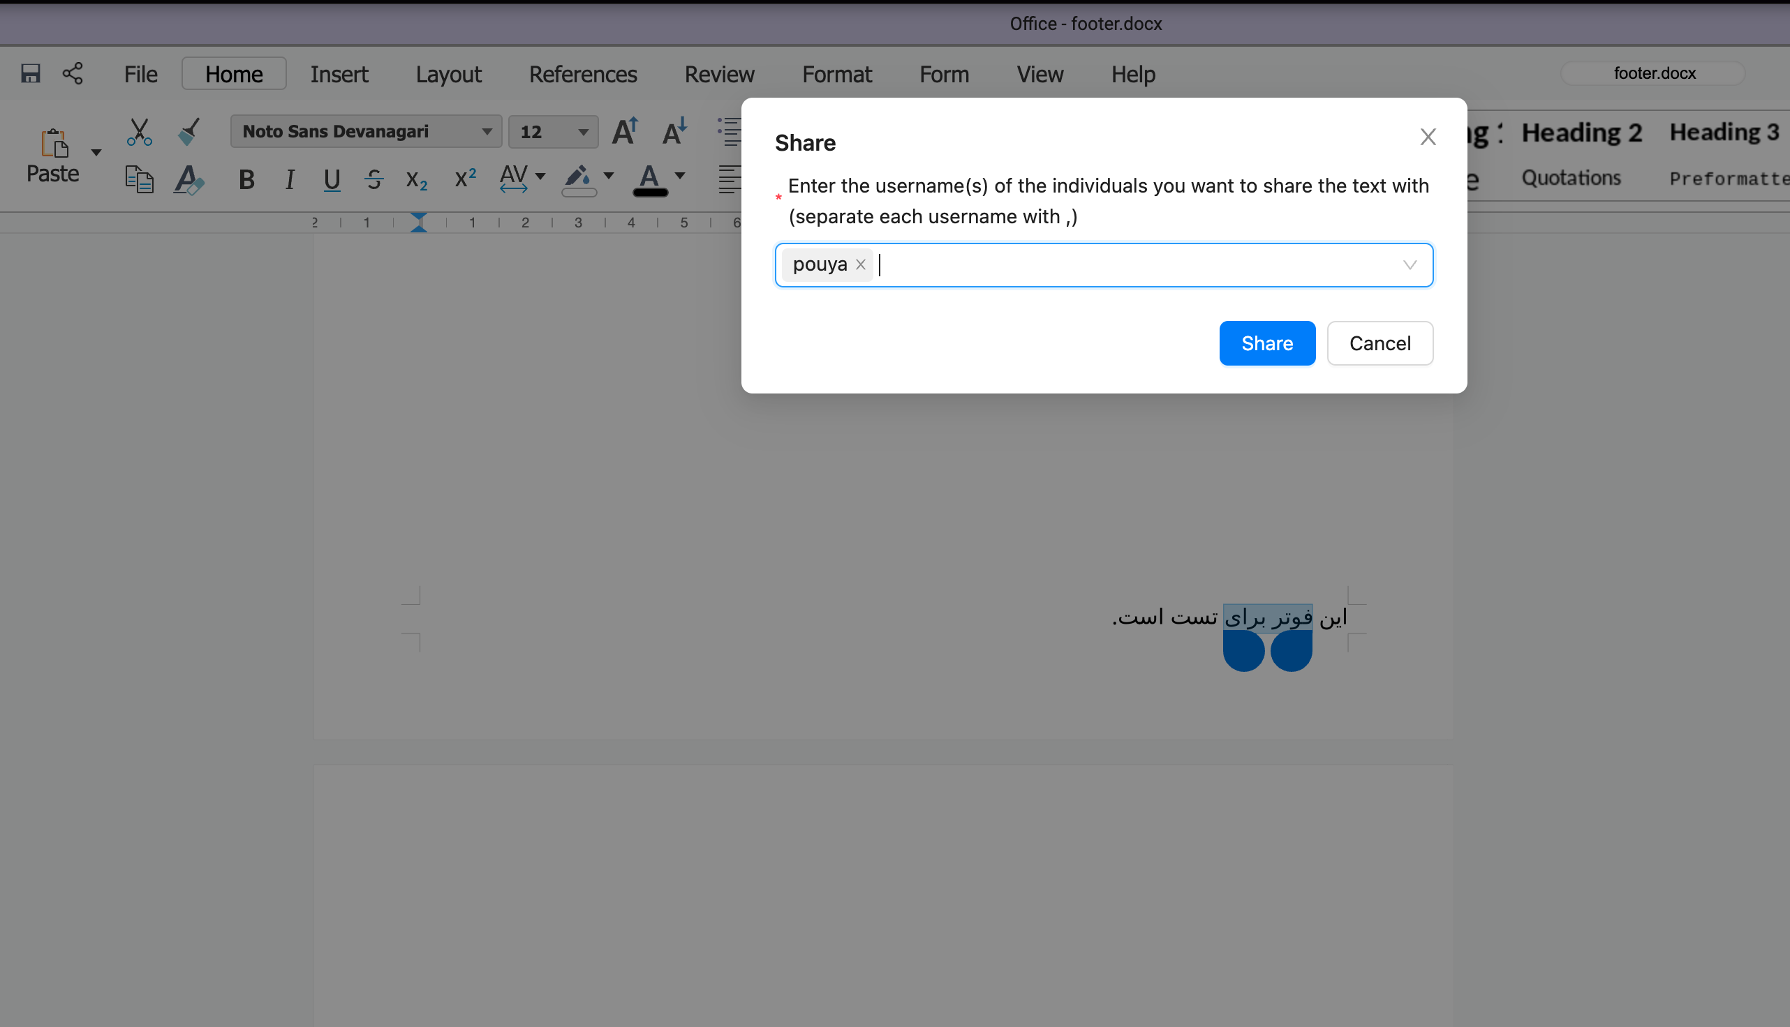
Task: Select the Clone formatting paintbrush
Action: click(188, 131)
